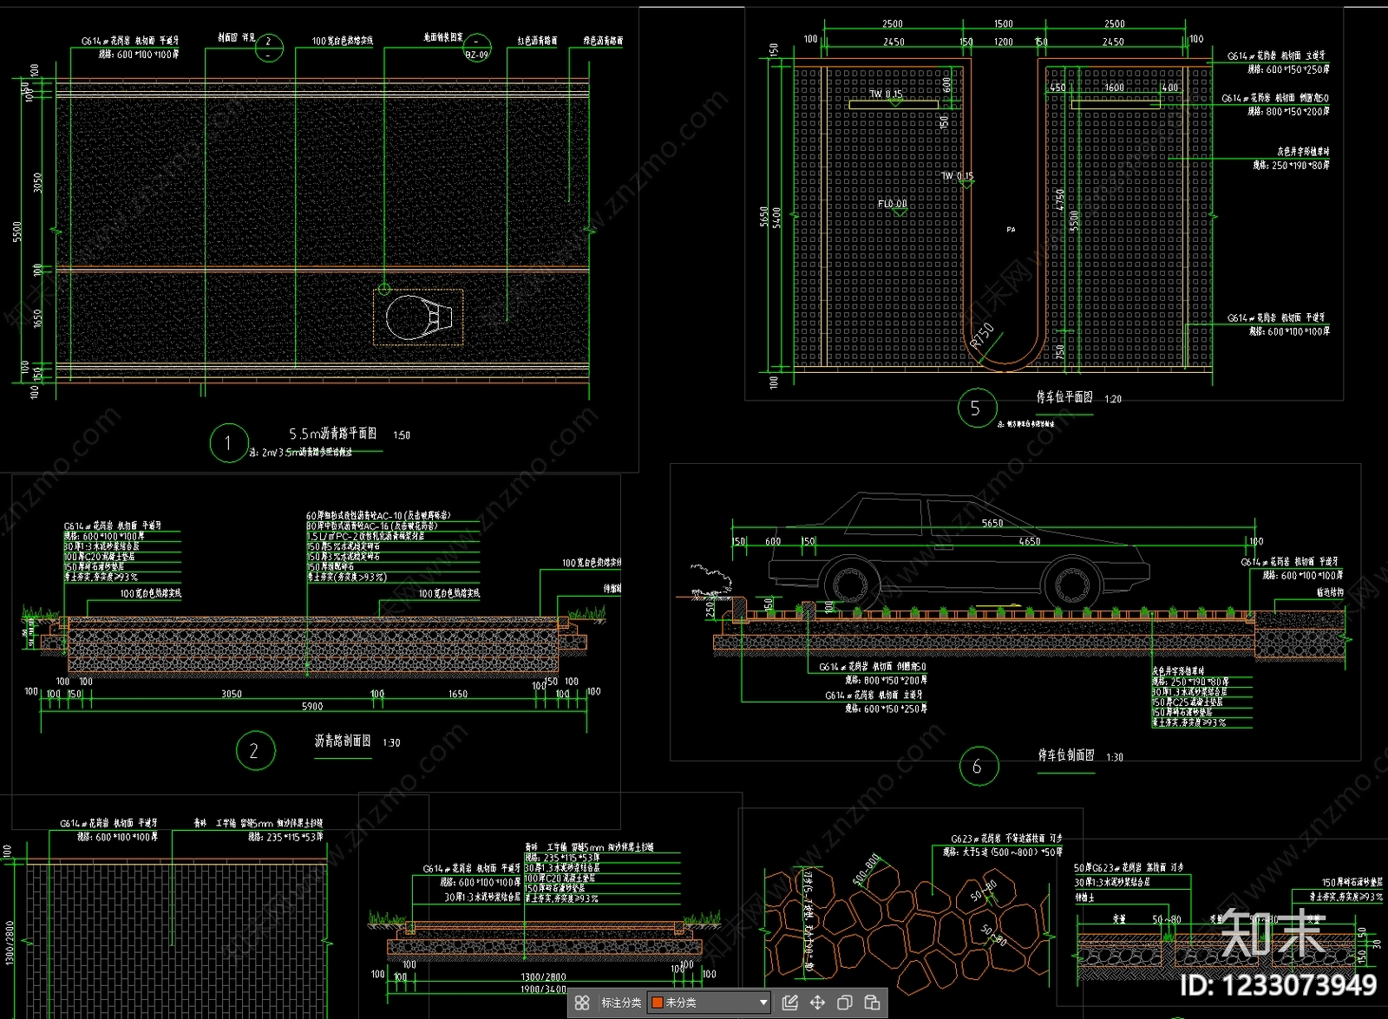The image size is (1388, 1019).
Task: Click the paste clipboard icon
Action: [x=873, y=1003]
